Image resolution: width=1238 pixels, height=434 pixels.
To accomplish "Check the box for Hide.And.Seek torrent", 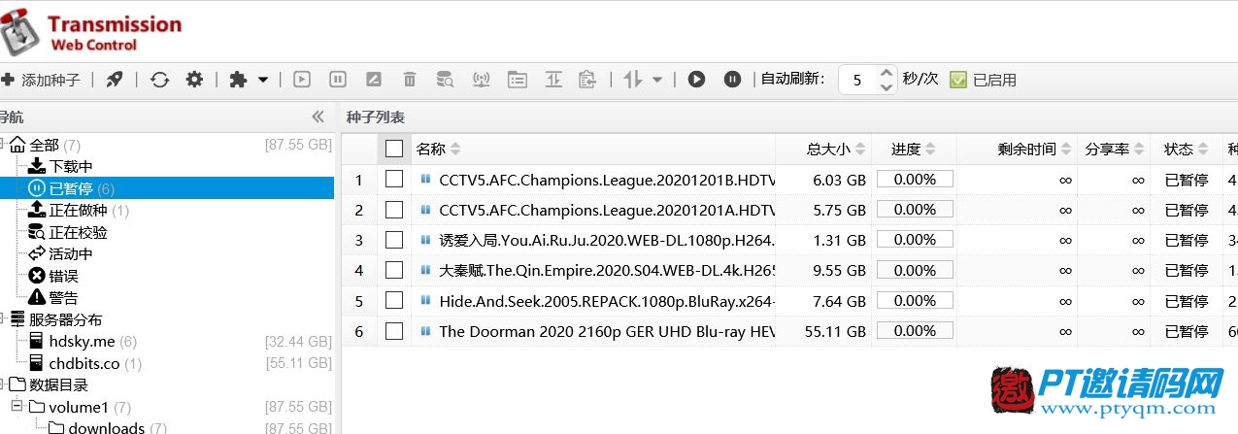I will pyautogui.click(x=393, y=301).
